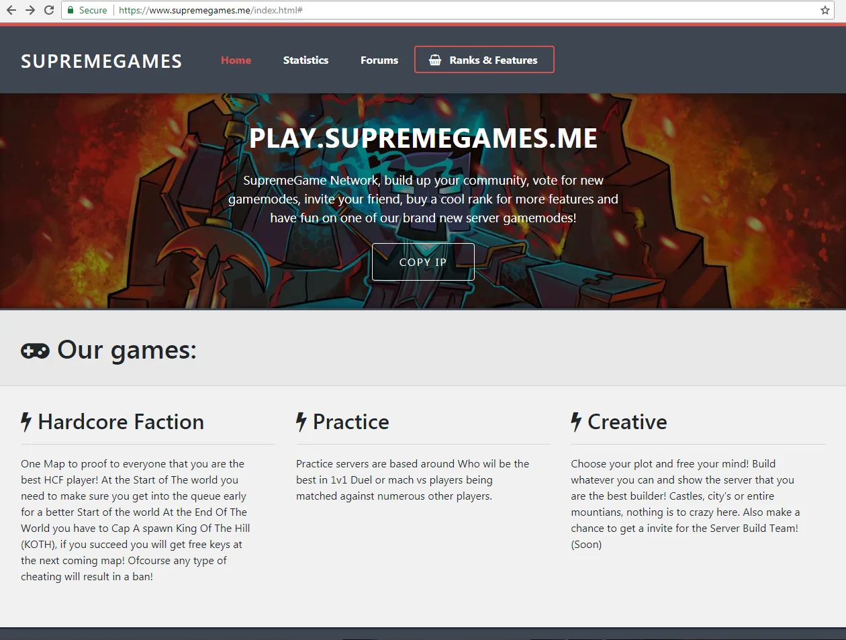This screenshot has height=640, width=846.
Task: Copy the server IP with COPY IP
Action: (x=423, y=262)
